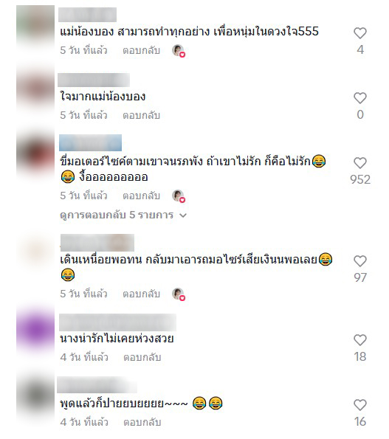This screenshot has width=389, height=439.
Task: Reply to the first comment
Action: 142,51
